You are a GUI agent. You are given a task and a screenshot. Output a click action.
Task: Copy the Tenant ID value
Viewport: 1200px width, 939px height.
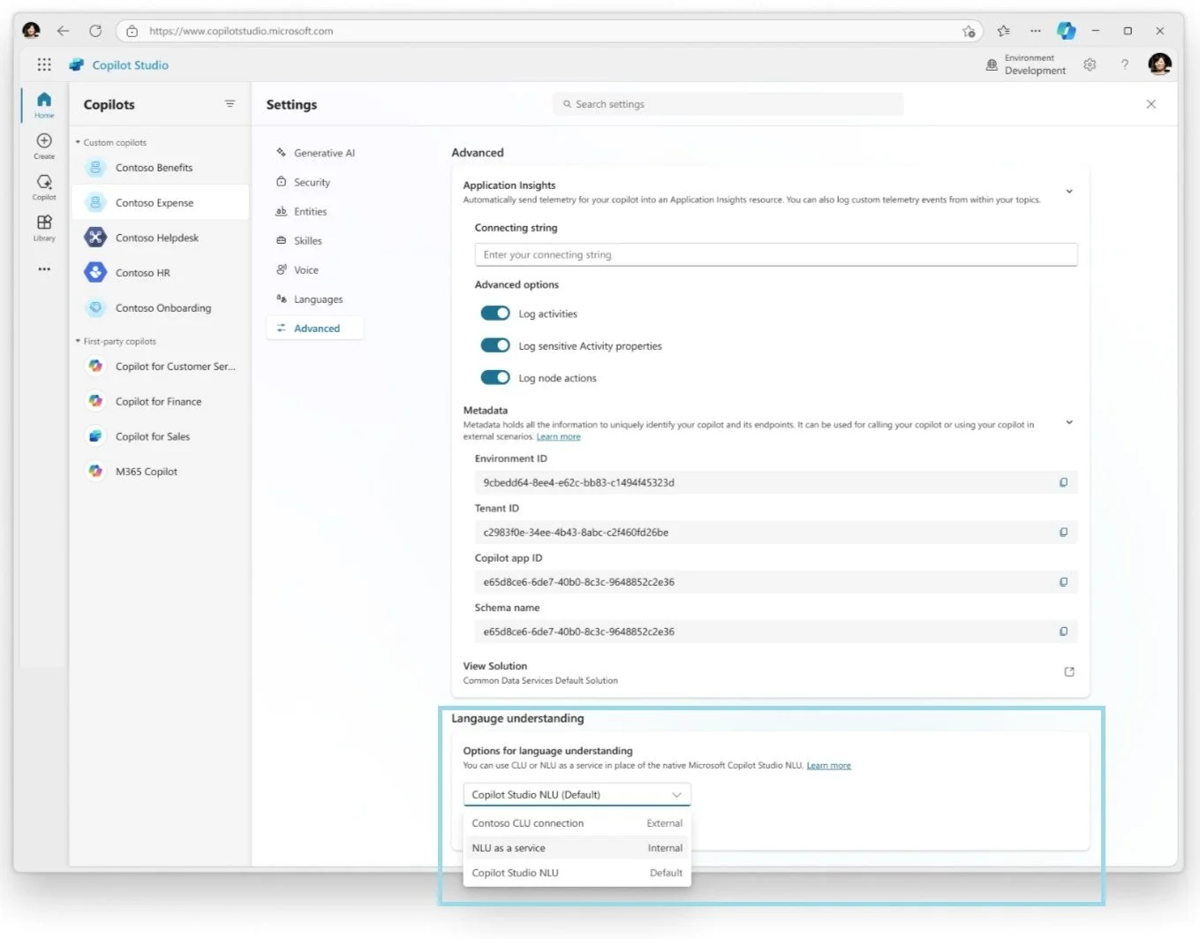1063,532
